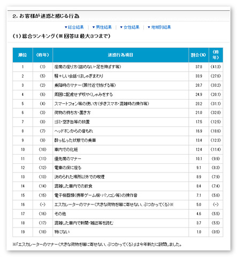Click the 16.9 percentage cell
Image resolution: width=237 pixels, height=257 pixels.
pos(198,131)
